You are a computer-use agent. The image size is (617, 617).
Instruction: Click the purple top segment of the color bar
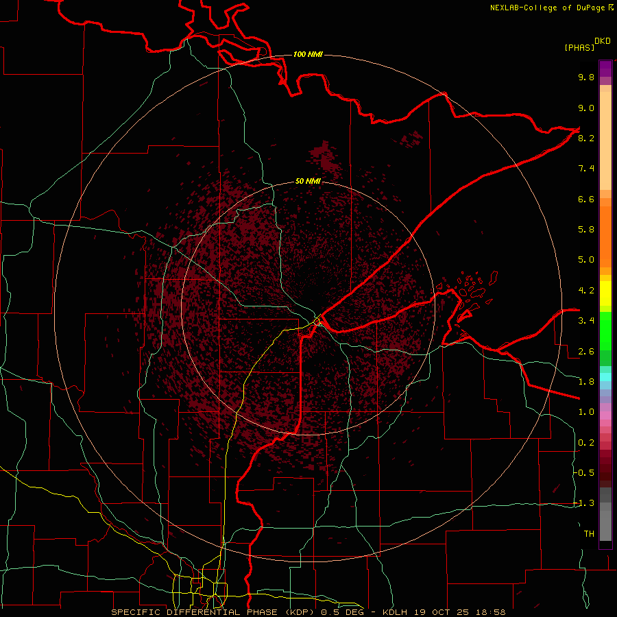[605, 69]
